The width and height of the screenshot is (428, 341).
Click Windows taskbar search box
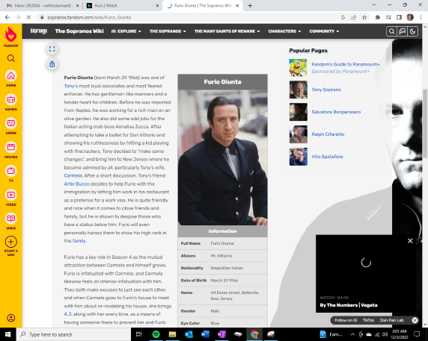[73, 334]
